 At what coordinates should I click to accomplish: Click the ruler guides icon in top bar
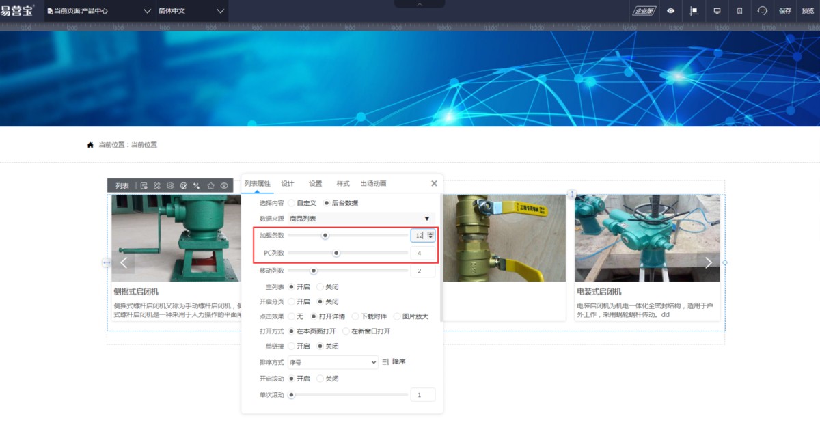(x=694, y=11)
